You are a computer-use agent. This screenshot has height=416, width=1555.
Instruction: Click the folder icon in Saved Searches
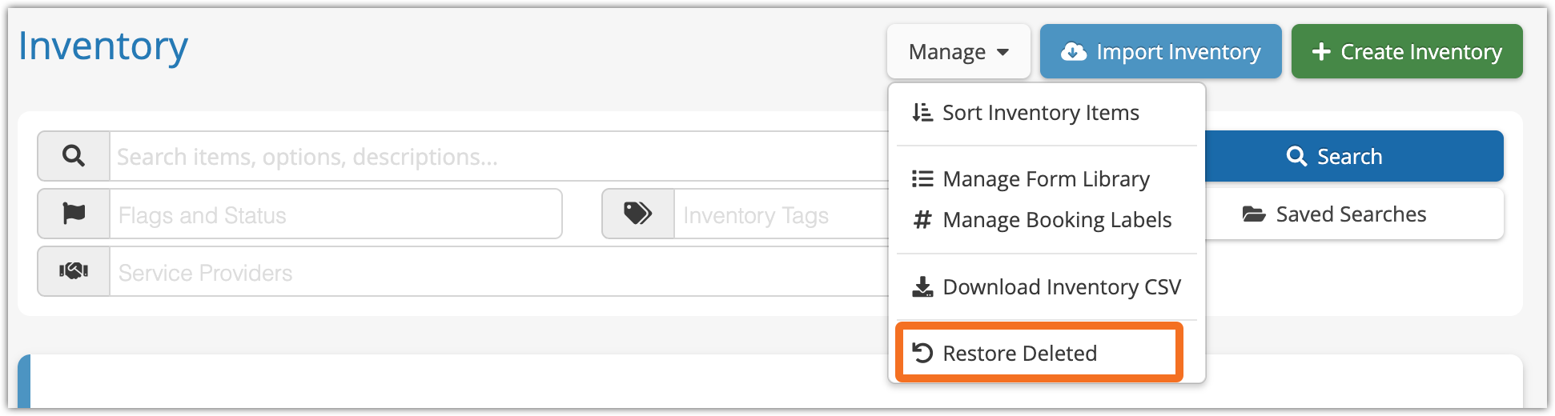(x=1253, y=214)
